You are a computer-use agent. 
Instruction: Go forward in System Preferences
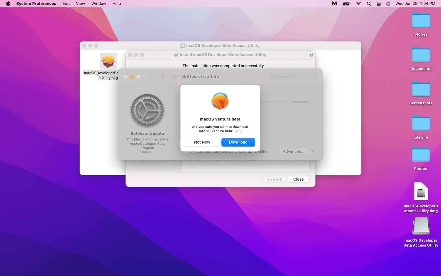tap(162, 77)
